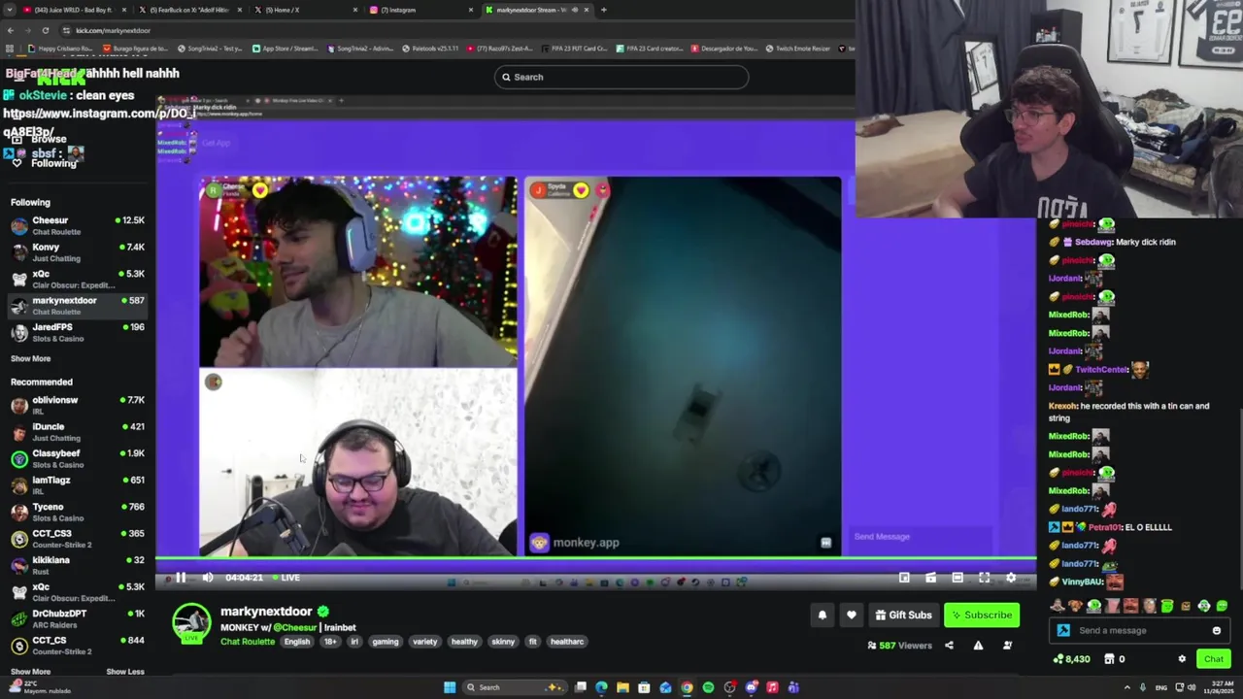The width and height of the screenshot is (1243, 699).
Task: Share the stream via share icon
Action: 949,646
